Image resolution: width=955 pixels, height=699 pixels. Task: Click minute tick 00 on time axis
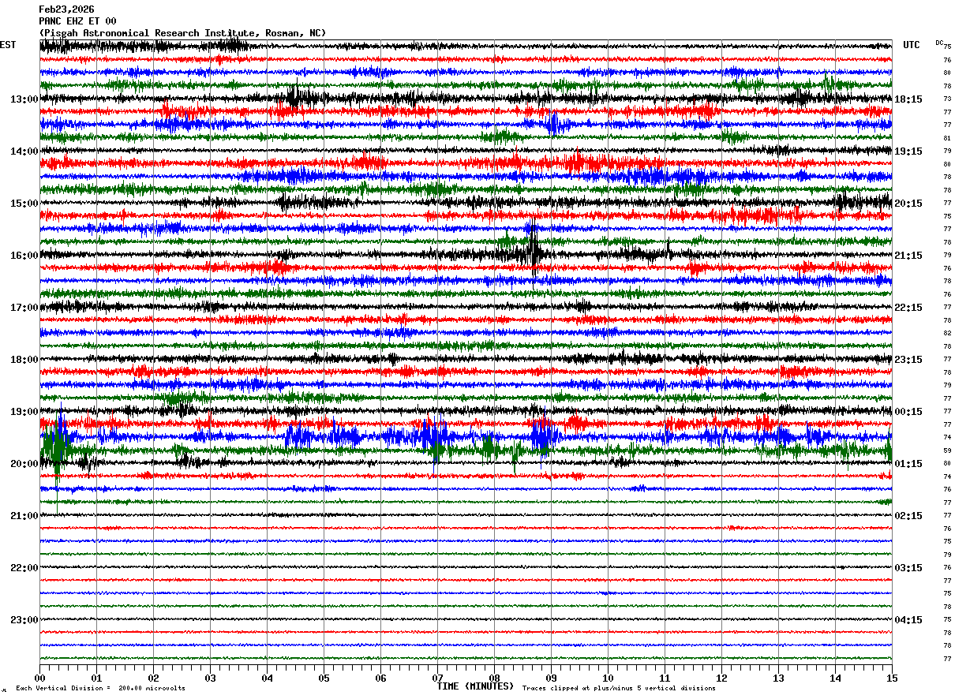[x=39, y=678]
